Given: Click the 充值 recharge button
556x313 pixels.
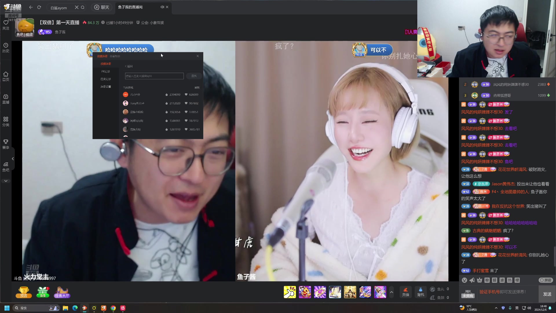Looking at the screenshot, I should pyautogui.click(x=405, y=292).
